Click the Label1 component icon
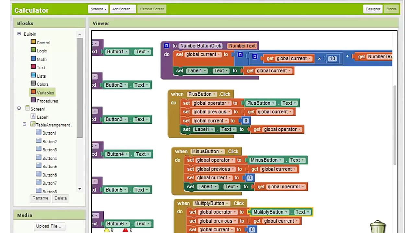 [x=33, y=116]
